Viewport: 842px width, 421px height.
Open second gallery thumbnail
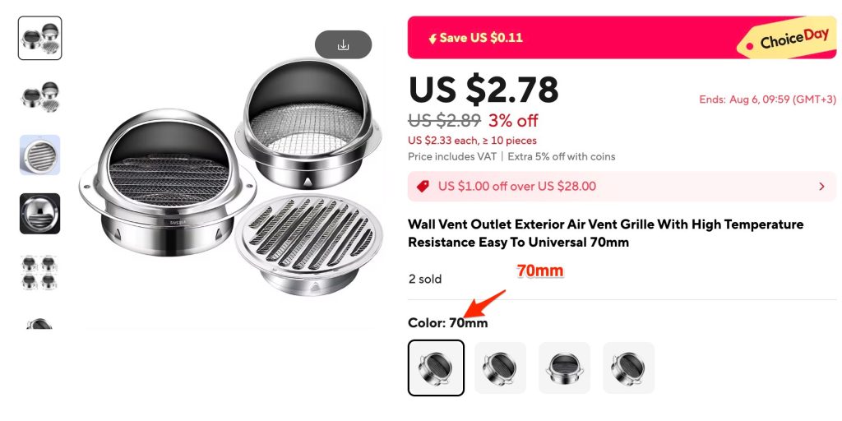tap(39, 97)
